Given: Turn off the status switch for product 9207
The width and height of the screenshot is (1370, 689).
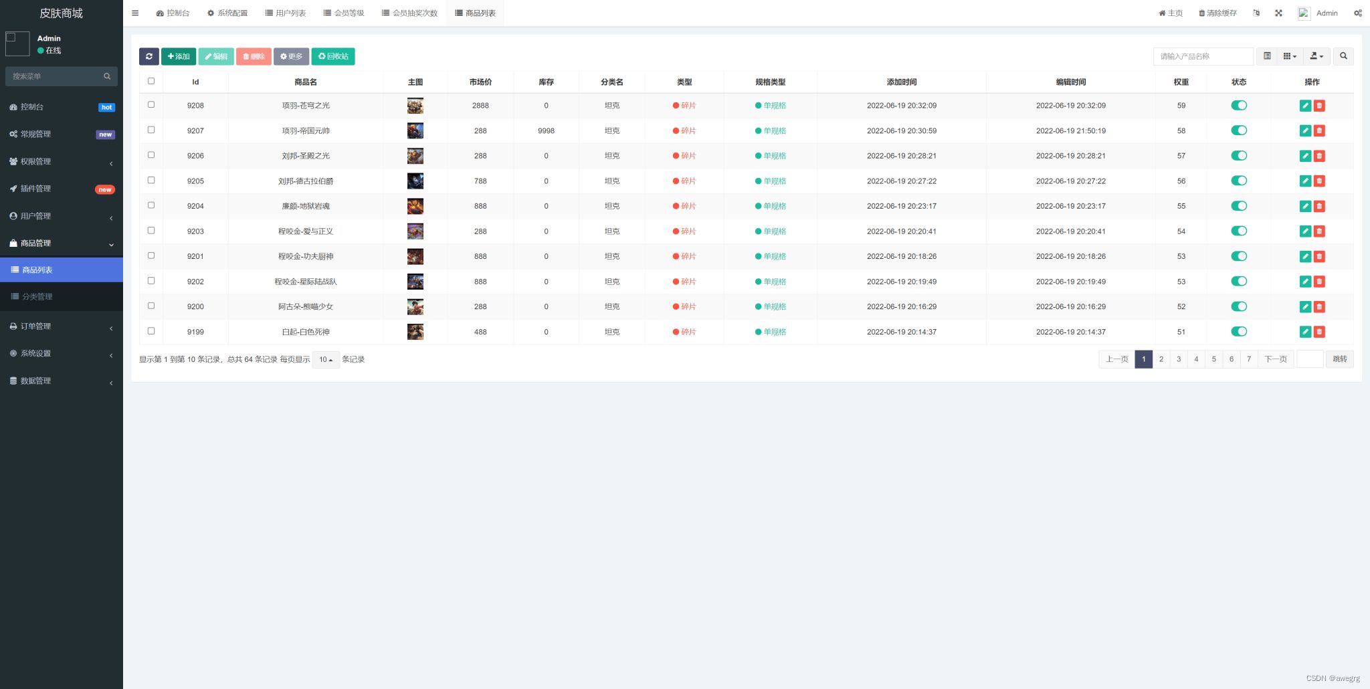Looking at the screenshot, I should coord(1239,130).
